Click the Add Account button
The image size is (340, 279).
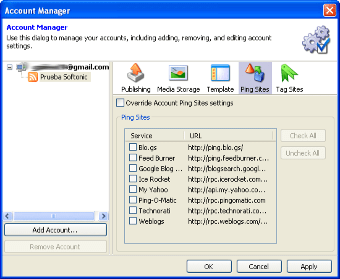pyautogui.click(x=55, y=230)
